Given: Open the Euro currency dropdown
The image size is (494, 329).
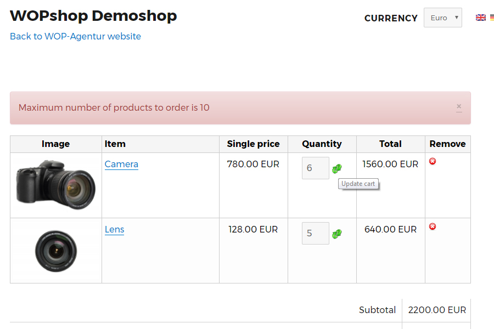Looking at the screenshot, I should (442, 18).
